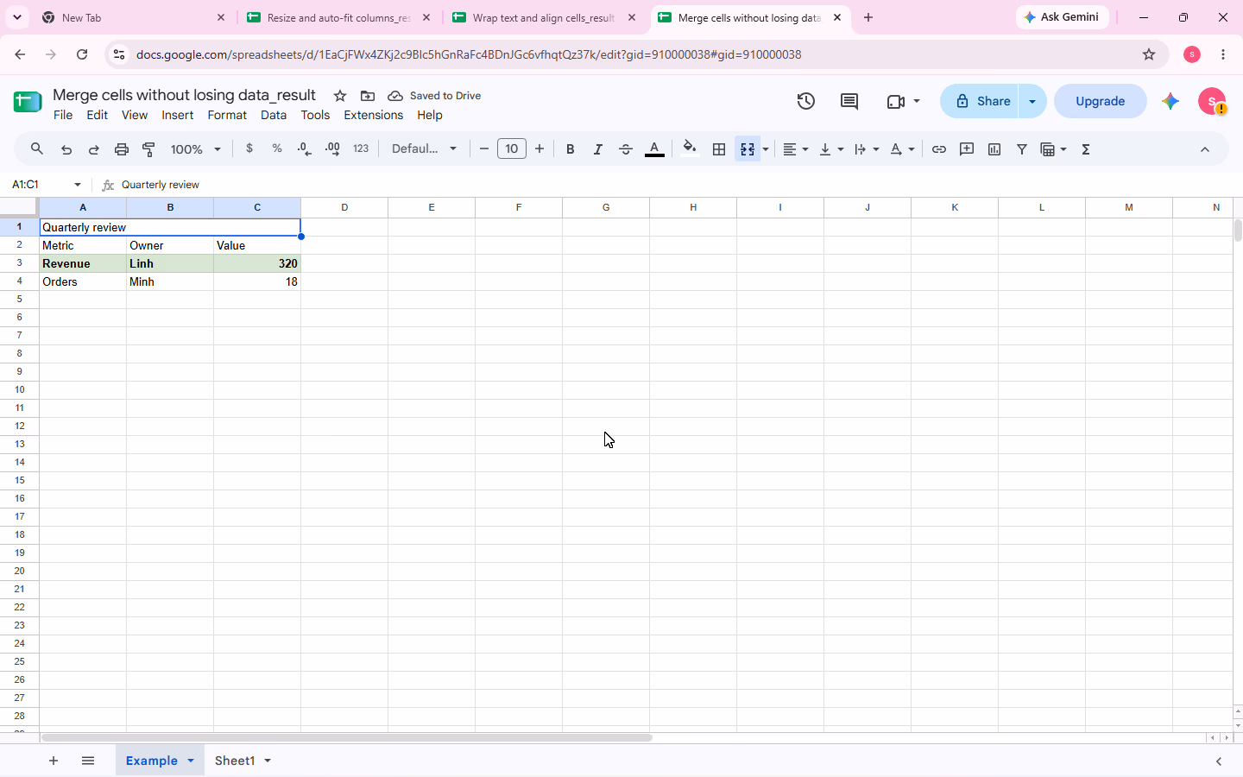
Task: Open the Format menu
Action: [227, 115]
